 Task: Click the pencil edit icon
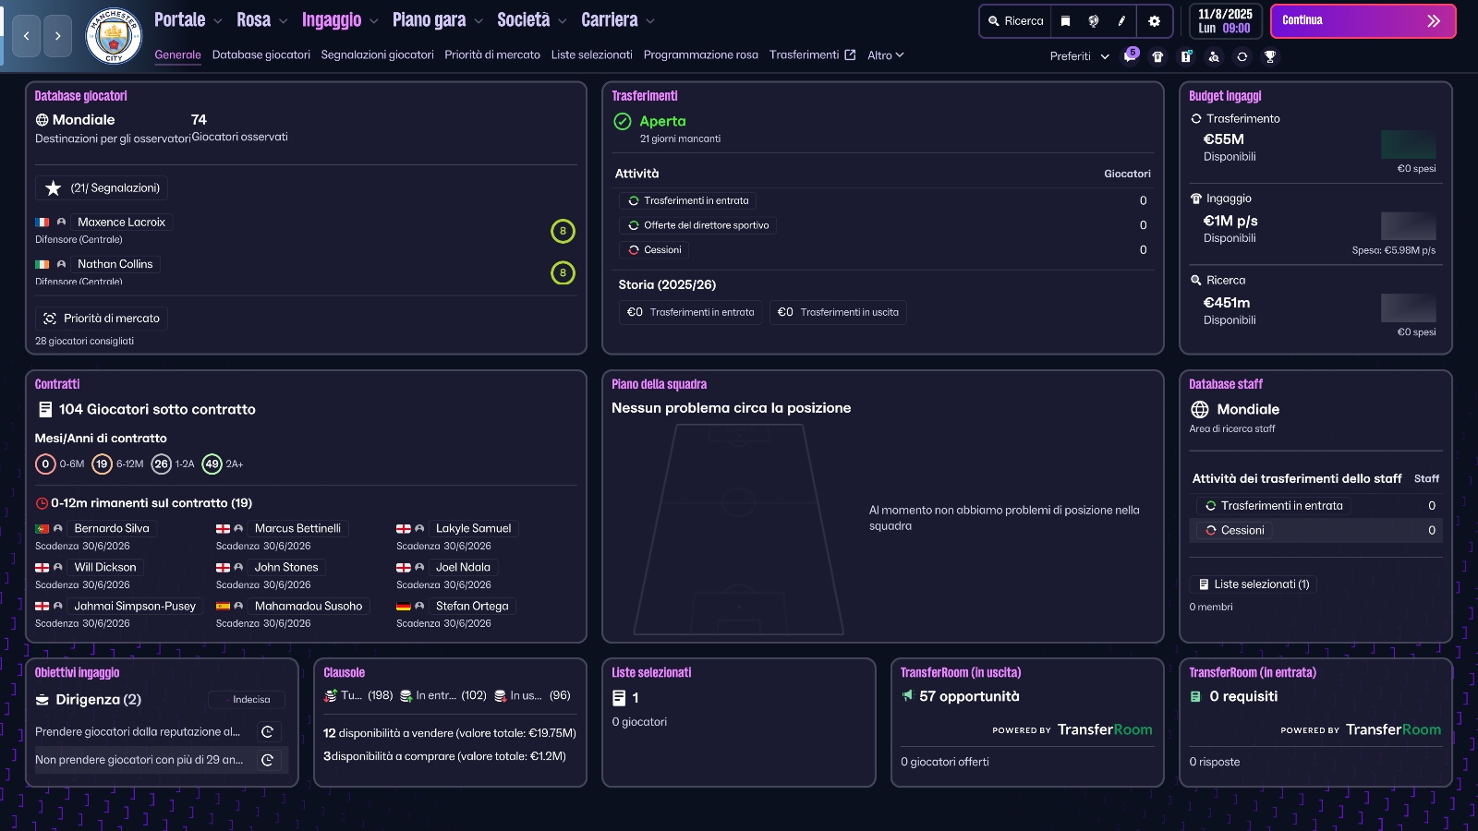pos(1121,20)
